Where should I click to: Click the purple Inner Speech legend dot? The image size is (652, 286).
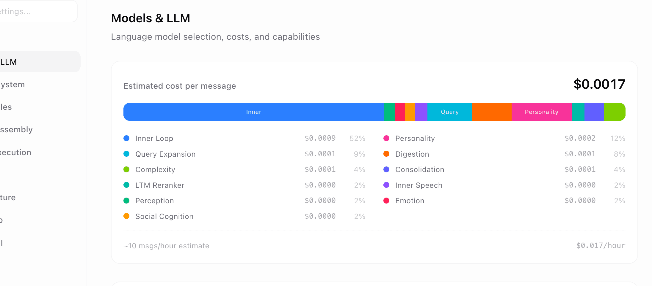(386, 185)
